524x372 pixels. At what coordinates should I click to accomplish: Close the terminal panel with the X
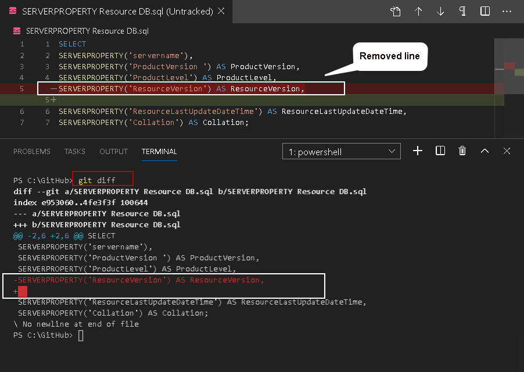coord(507,151)
